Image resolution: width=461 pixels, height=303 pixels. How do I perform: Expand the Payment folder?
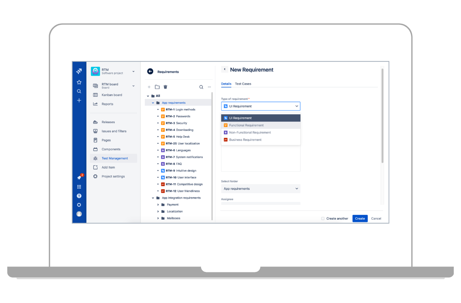tap(158, 205)
